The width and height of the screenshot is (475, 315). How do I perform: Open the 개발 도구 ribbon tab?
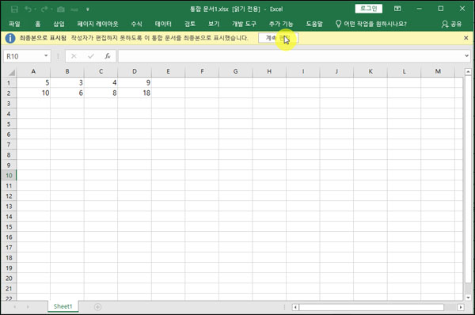coord(244,24)
